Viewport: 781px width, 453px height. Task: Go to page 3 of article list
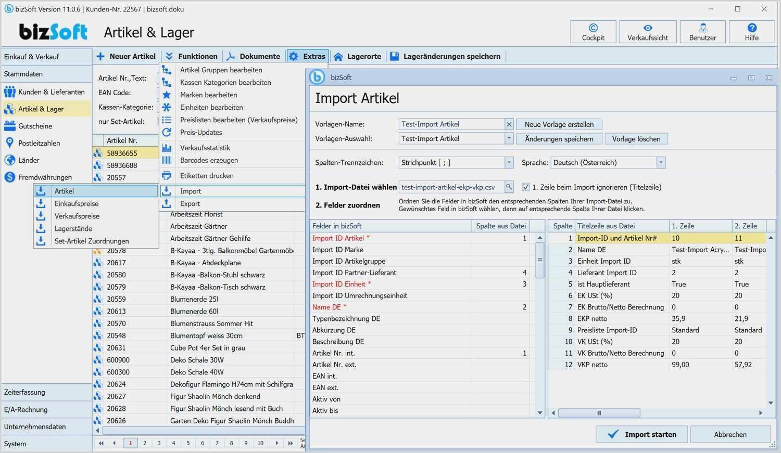(x=159, y=443)
